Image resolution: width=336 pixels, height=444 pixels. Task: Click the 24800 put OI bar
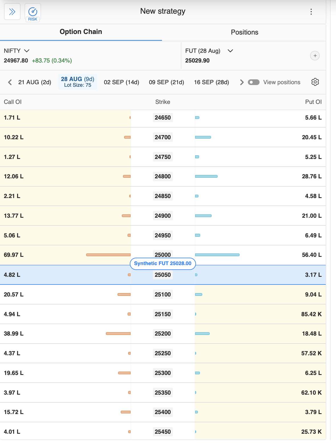[x=206, y=176]
